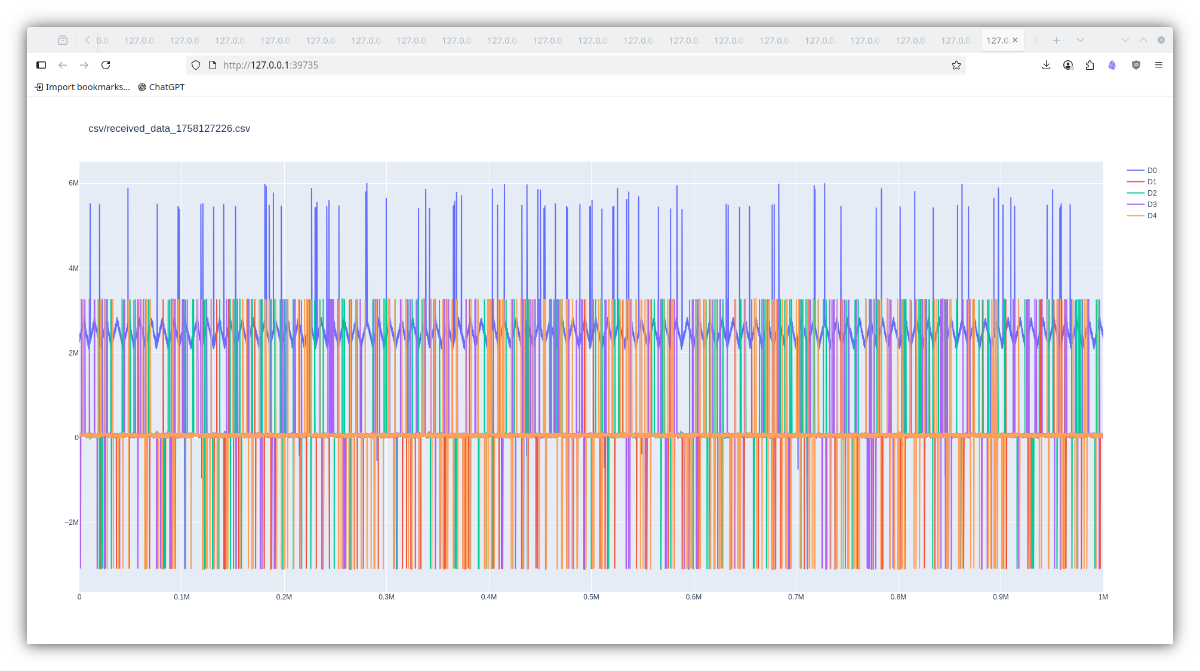Screen dimensions: 1200x671
Task: Open a new tab with plus button
Action: [1056, 40]
